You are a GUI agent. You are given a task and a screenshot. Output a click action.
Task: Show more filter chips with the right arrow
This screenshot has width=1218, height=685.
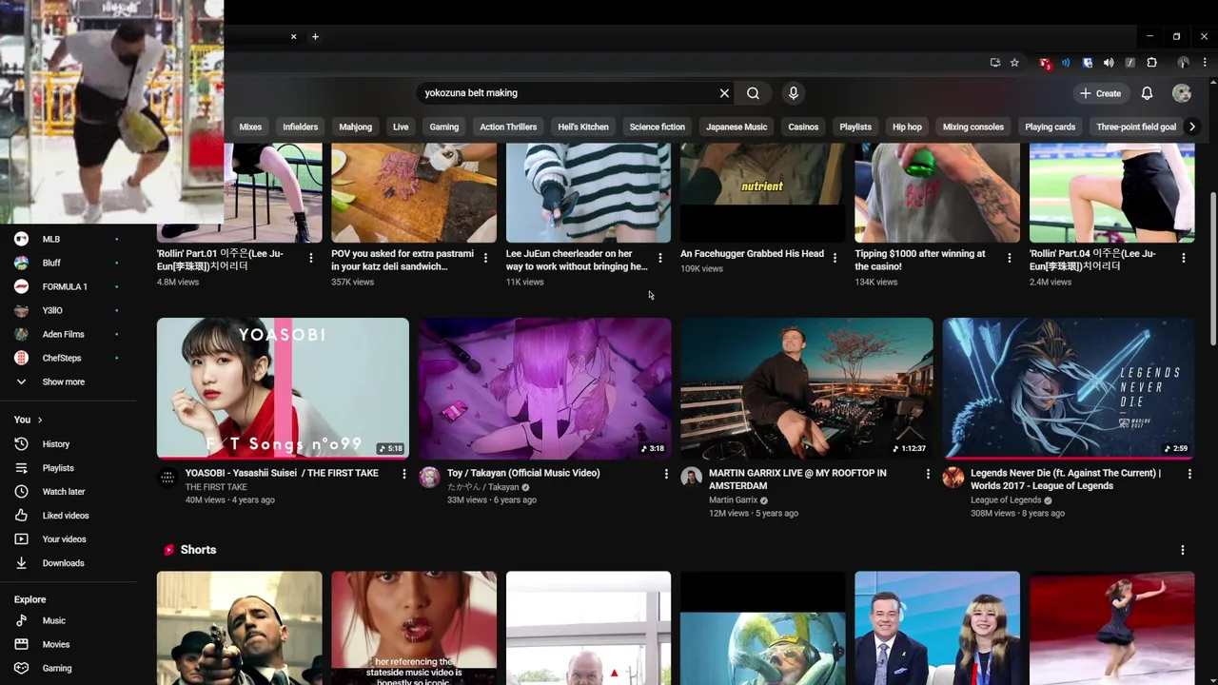1191,127
